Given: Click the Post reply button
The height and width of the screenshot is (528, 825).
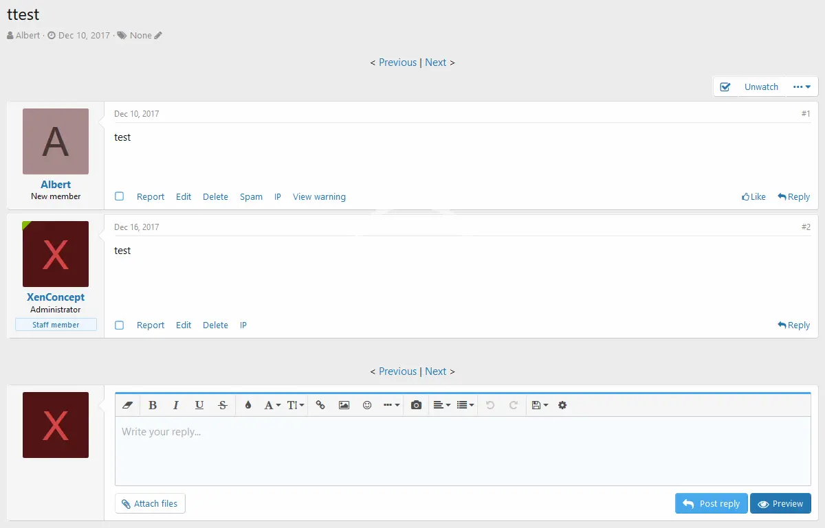Looking at the screenshot, I should (711, 503).
